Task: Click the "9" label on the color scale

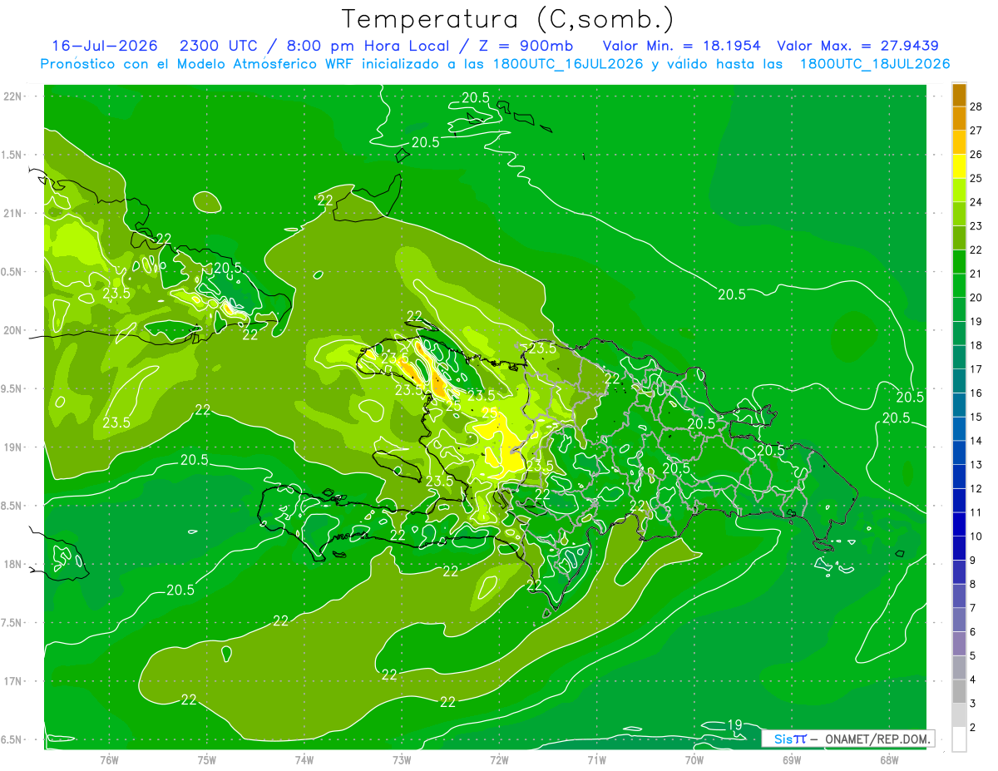Action: pyautogui.click(x=974, y=560)
